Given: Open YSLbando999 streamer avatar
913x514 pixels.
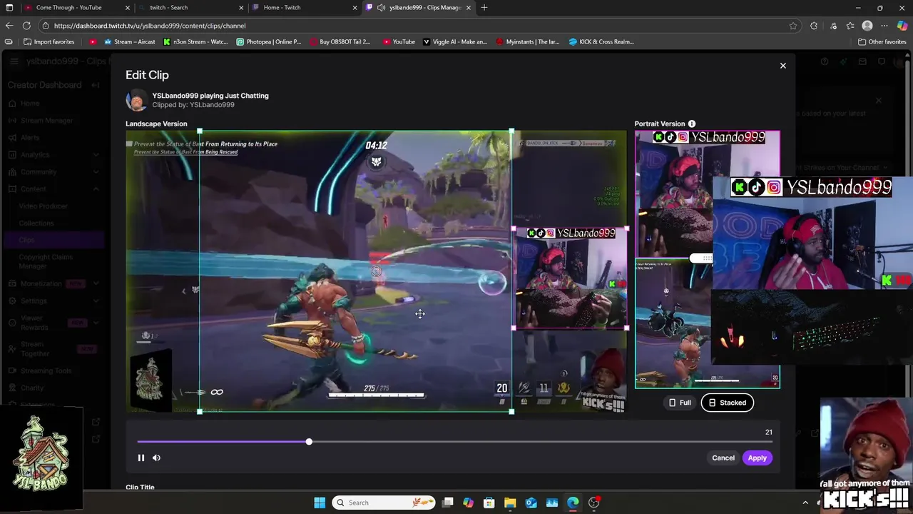Looking at the screenshot, I should click(136, 100).
